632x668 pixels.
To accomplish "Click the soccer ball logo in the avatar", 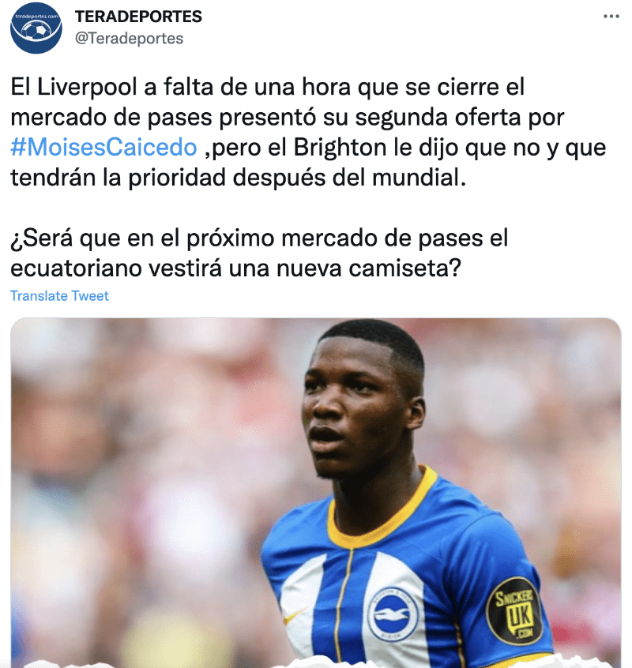I will click(x=36, y=31).
